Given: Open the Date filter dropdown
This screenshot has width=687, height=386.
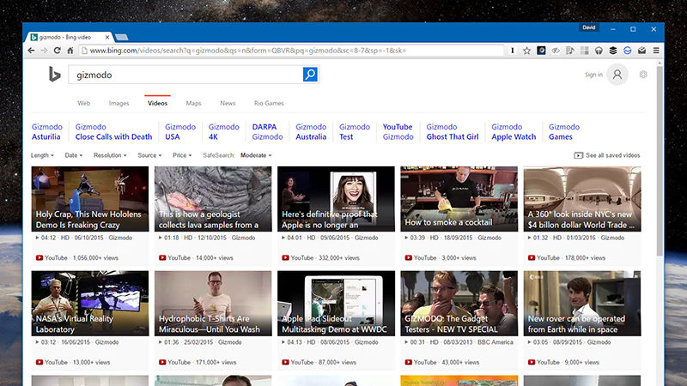Looking at the screenshot, I should pos(73,155).
